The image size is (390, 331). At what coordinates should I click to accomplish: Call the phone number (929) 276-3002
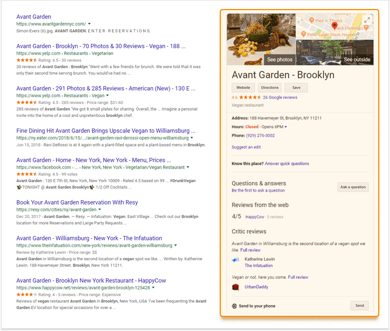(260, 135)
